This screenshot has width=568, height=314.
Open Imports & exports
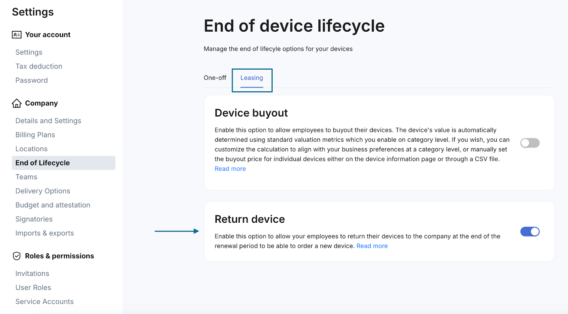pos(45,233)
